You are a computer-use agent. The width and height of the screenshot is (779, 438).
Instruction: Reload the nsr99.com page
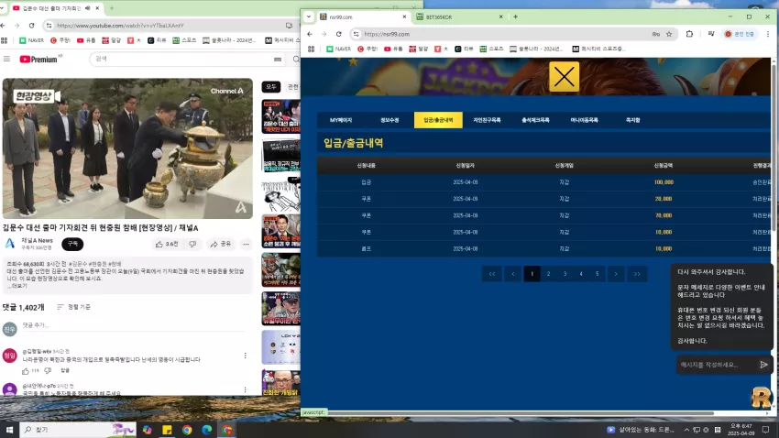coord(339,34)
